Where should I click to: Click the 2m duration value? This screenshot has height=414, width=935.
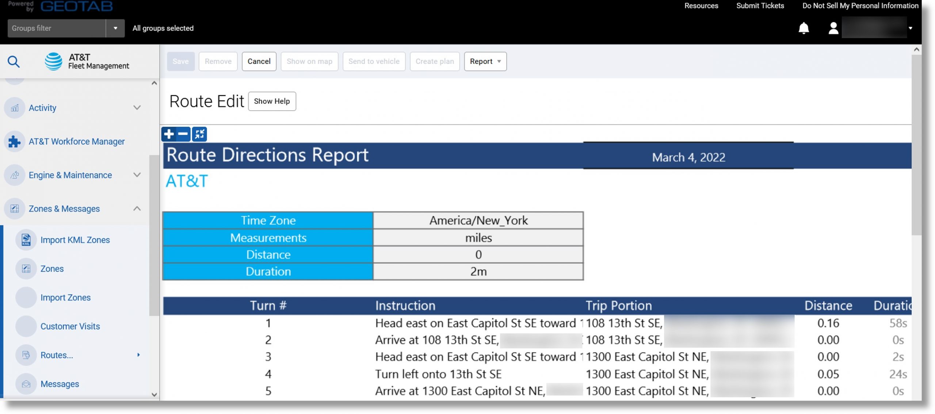pos(478,272)
